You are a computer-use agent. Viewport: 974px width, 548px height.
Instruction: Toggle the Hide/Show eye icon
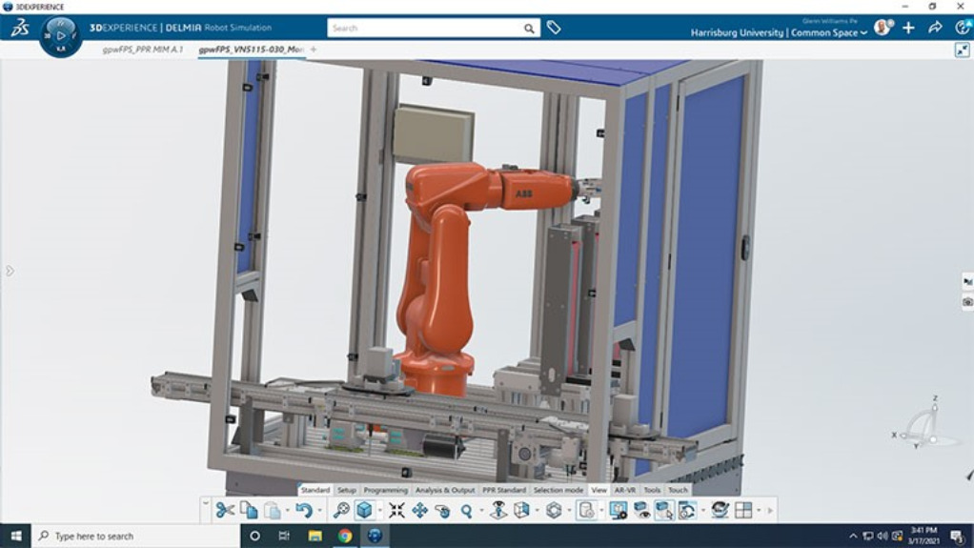point(641,510)
